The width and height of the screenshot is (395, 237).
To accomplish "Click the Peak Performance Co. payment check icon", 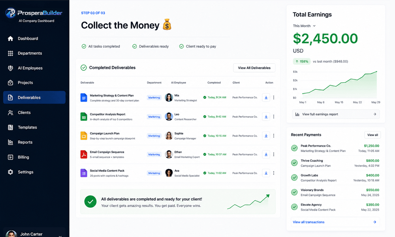I will click(294, 148).
